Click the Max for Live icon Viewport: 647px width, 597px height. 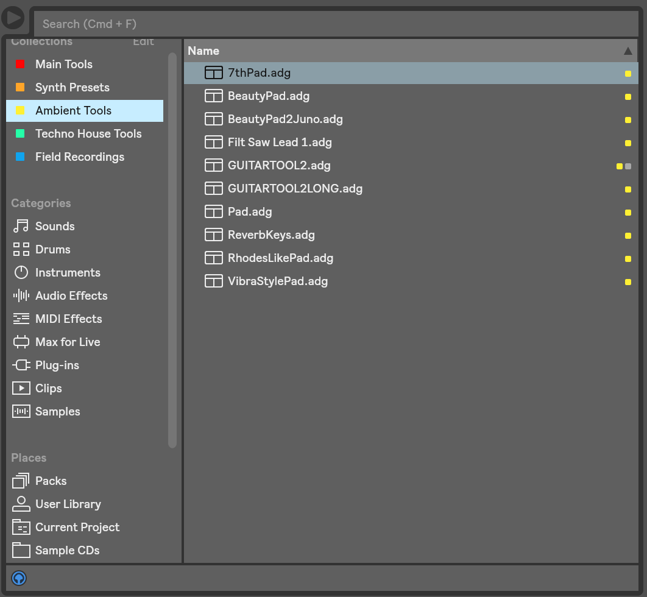coord(21,342)
